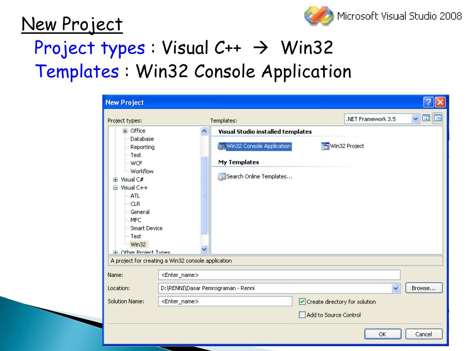Open the Location path dropdown arrow
Screen dimensions: 468x351
pos(395,288)
